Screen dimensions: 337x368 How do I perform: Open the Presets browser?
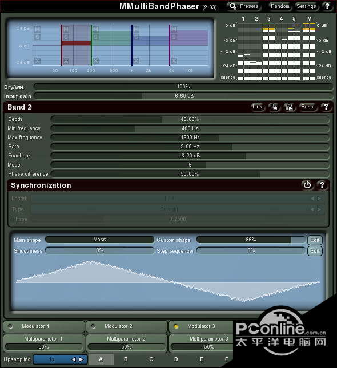tap(244, 6)
